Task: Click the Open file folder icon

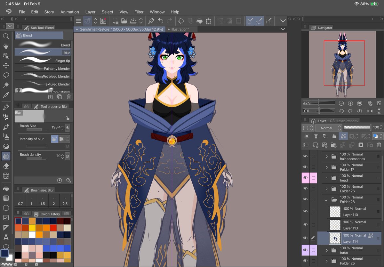Action: coord(124,21)
